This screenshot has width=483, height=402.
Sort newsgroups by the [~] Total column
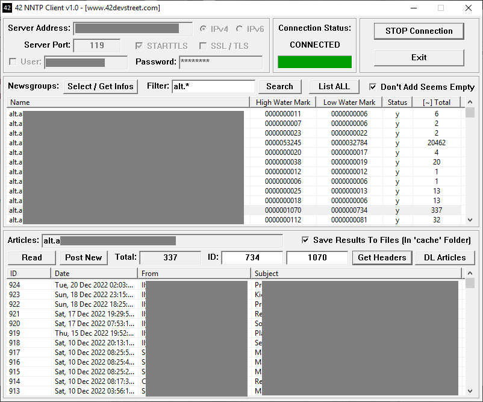[437, 102]
